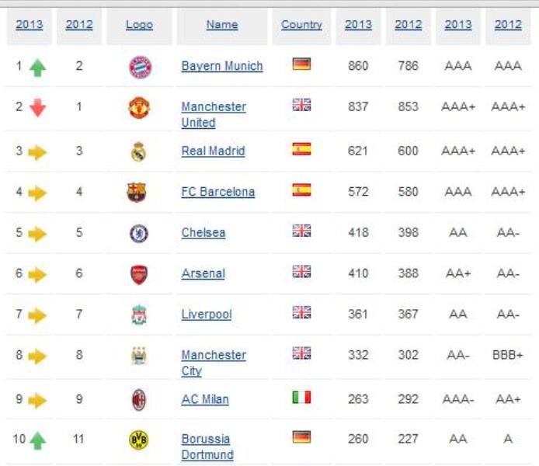Click the Manchester City crest icon
The width and height of the screenshot is (539, 466).
139,356
